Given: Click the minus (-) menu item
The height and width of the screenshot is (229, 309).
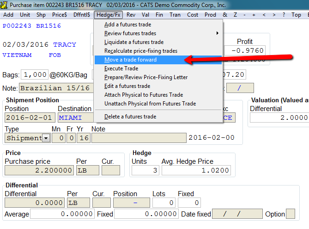Looking at the screenshot, I should (x=244, y=15).
